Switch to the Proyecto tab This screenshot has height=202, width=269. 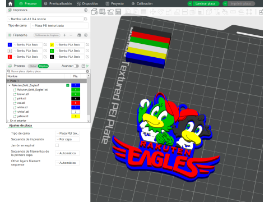click(x=115, y=3)
